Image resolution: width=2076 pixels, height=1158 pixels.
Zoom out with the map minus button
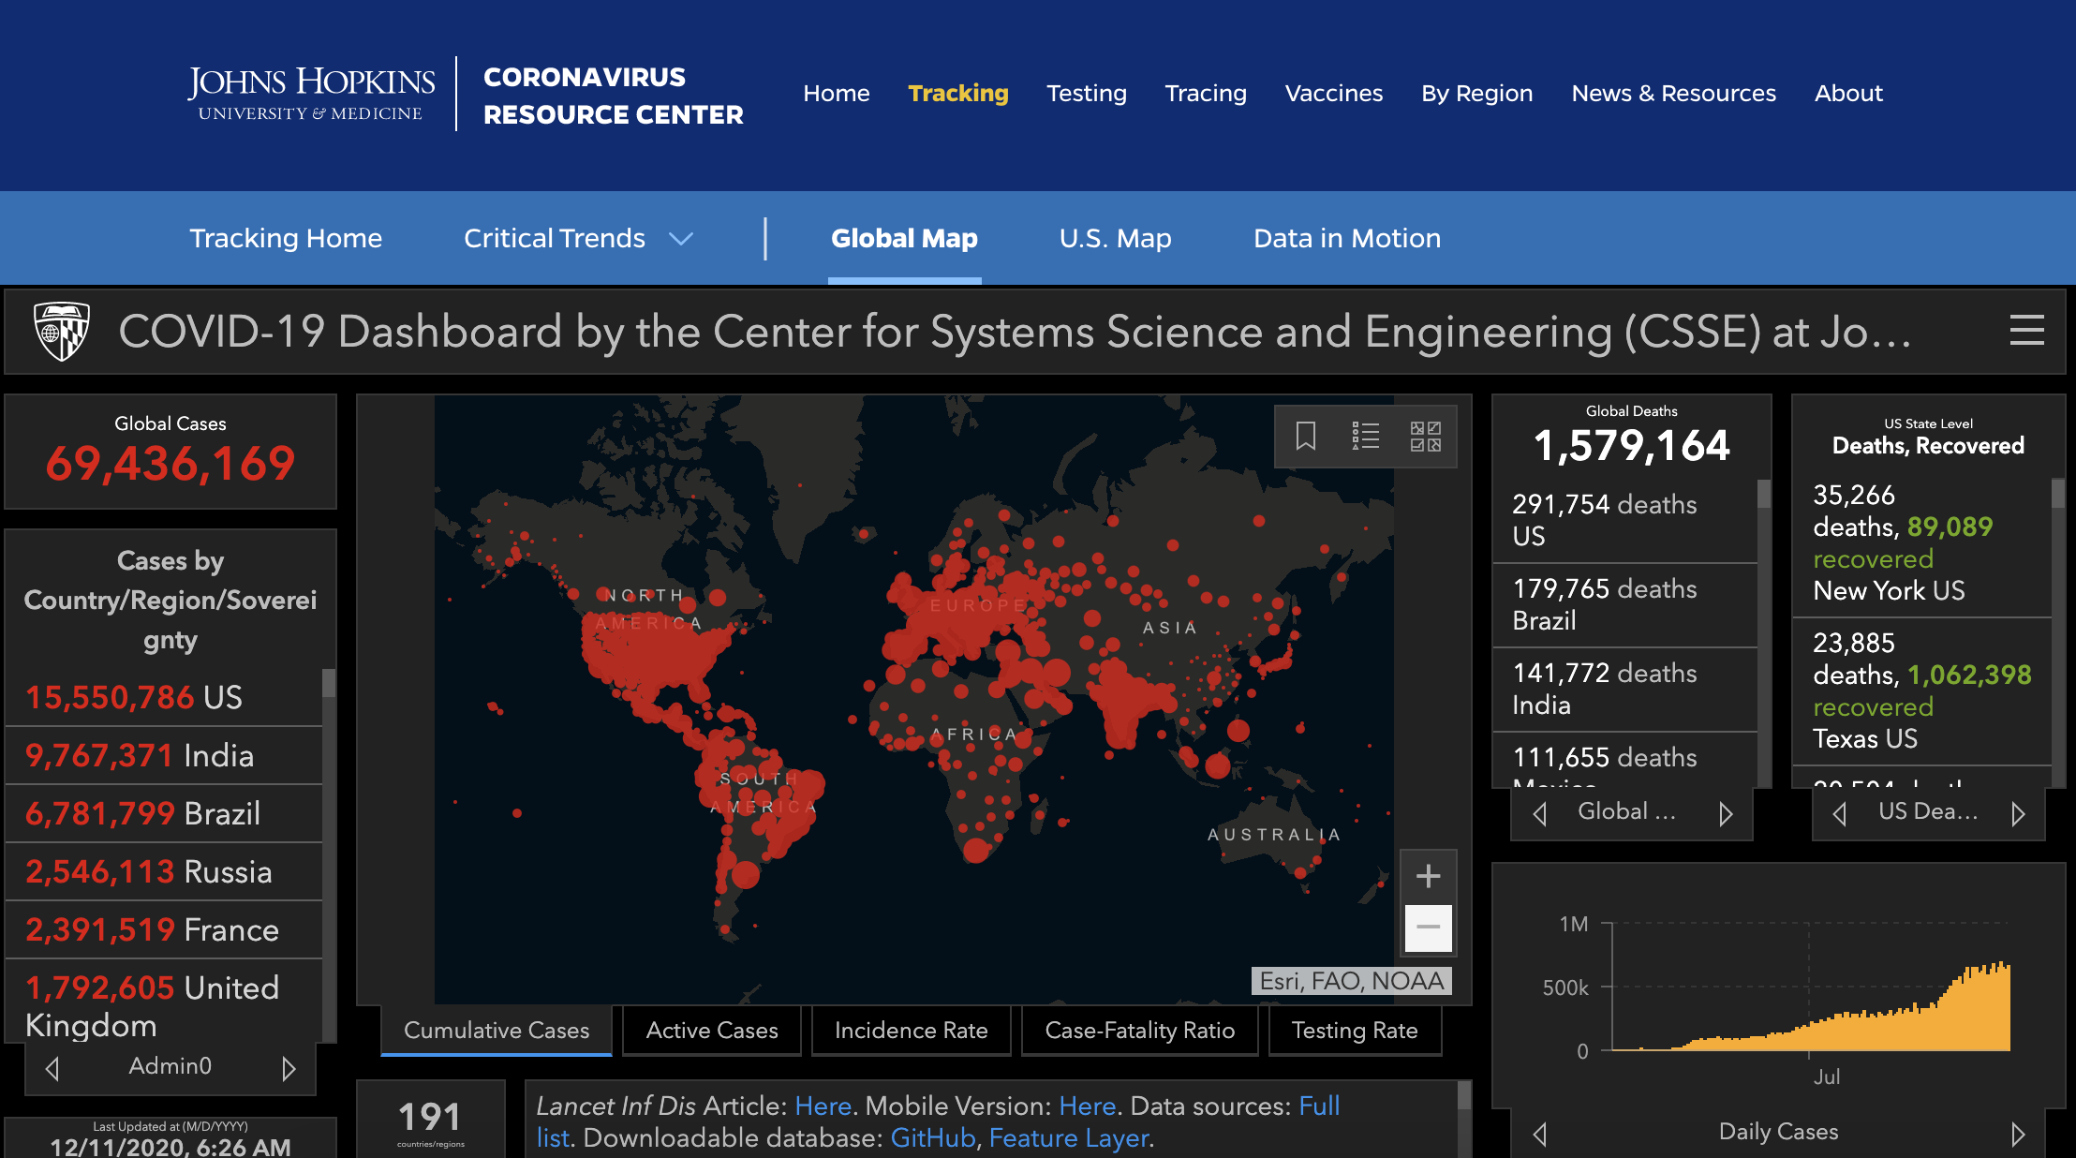[1428, 928]
